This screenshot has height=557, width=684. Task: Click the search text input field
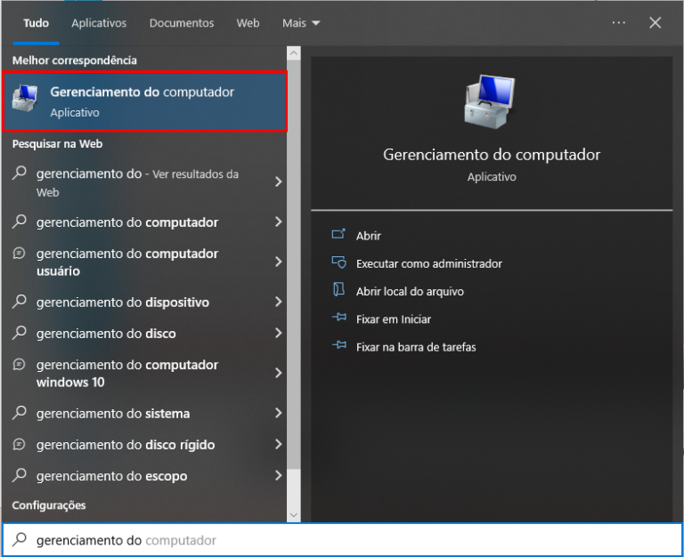(356, 540)
